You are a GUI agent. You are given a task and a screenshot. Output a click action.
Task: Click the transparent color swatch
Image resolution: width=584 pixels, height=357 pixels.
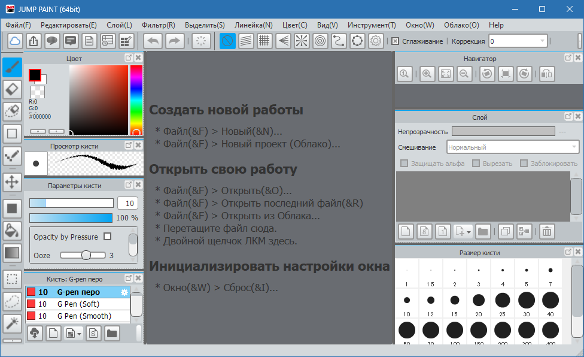click(38, 92)
